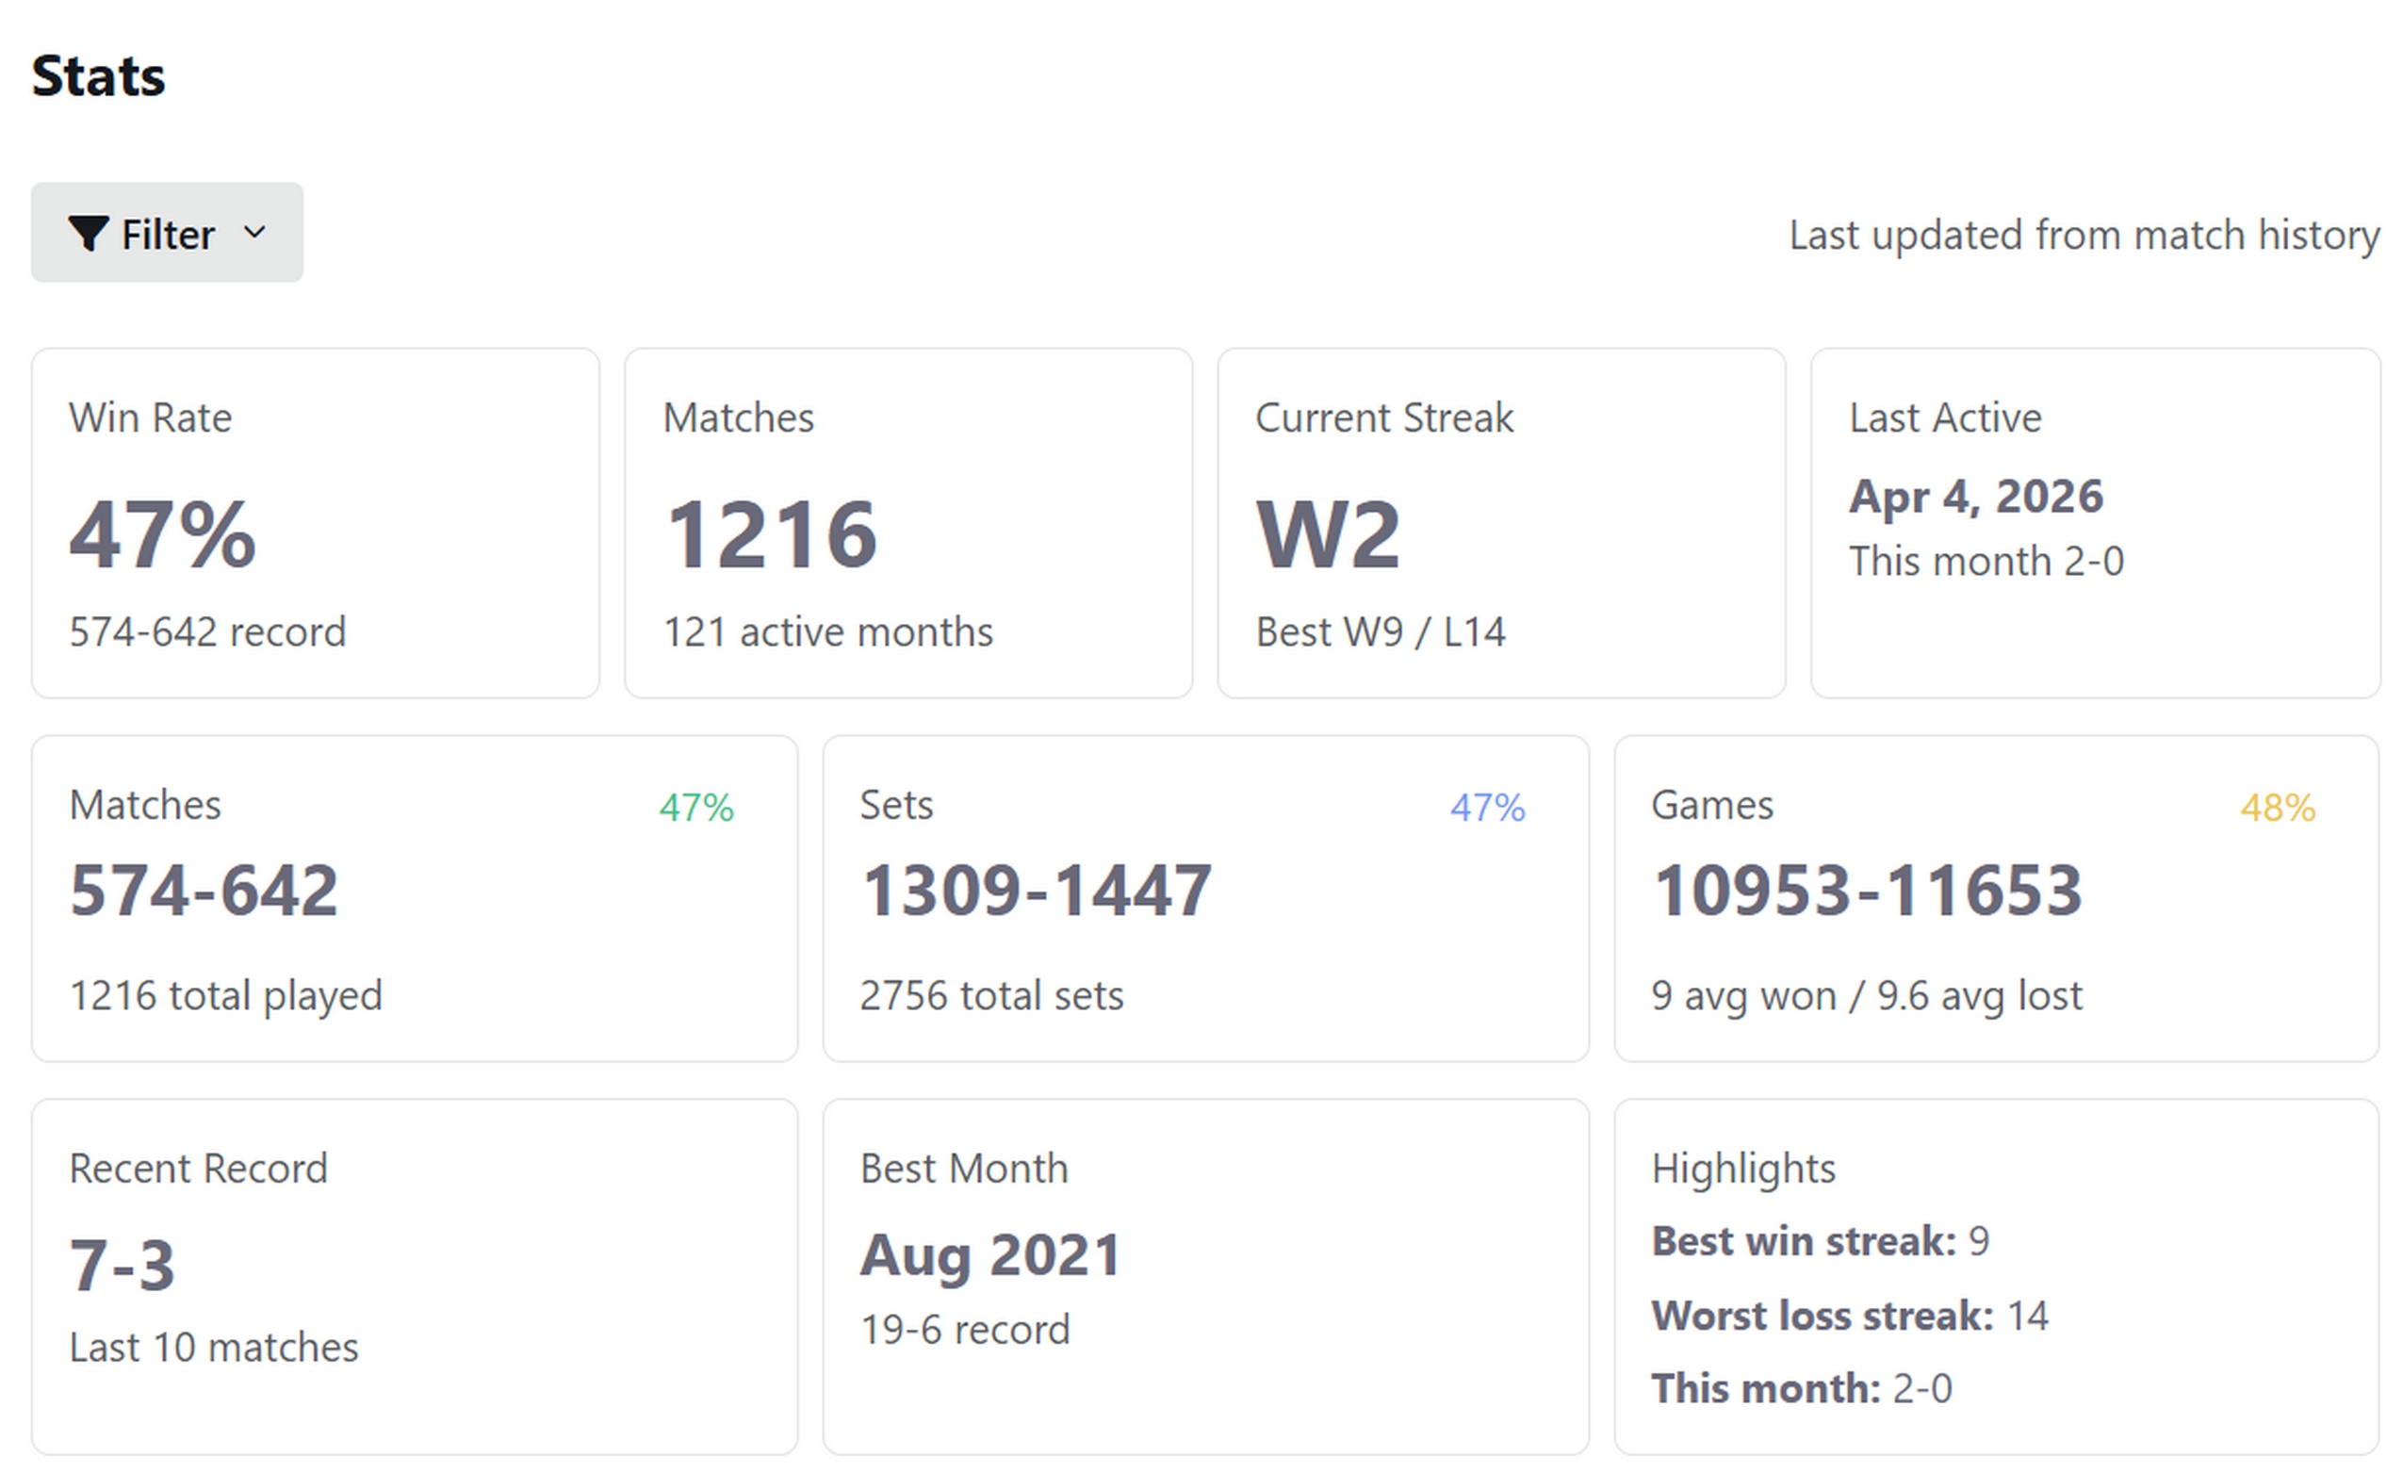The width and height of the screenshot is (2403, 1473).
Task: Select the Best Month Aug 2021 value
Action: (989, 1254)
